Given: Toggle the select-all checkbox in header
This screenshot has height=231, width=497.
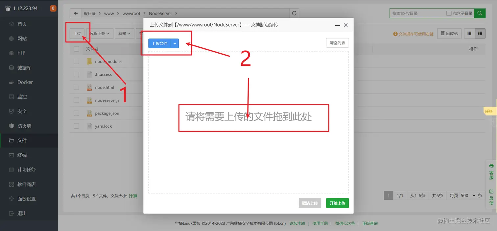Looking at the screenshot, I should click(76, 49).
